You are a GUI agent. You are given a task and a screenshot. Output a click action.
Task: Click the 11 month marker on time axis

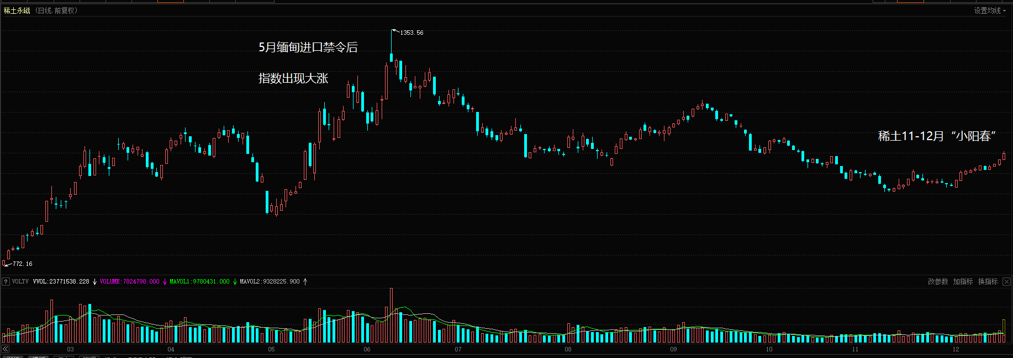pyautogui.click(x=855, y=349)
